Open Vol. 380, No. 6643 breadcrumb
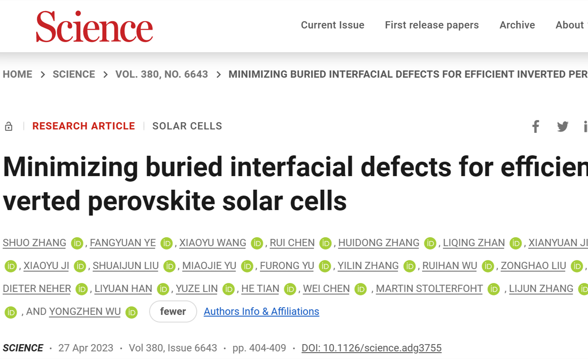Screen dimensions: 588x359 [x=162, y=74]
